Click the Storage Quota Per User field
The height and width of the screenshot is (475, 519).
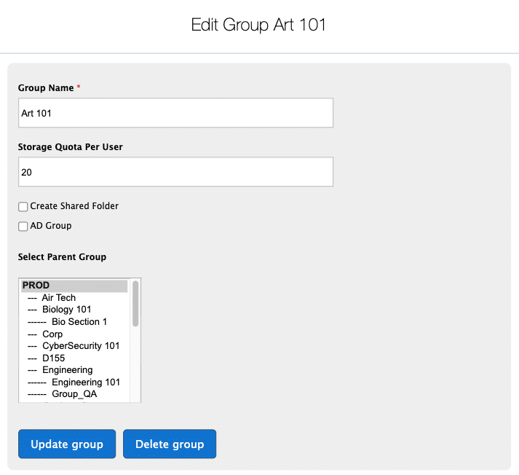click(175, 173)
